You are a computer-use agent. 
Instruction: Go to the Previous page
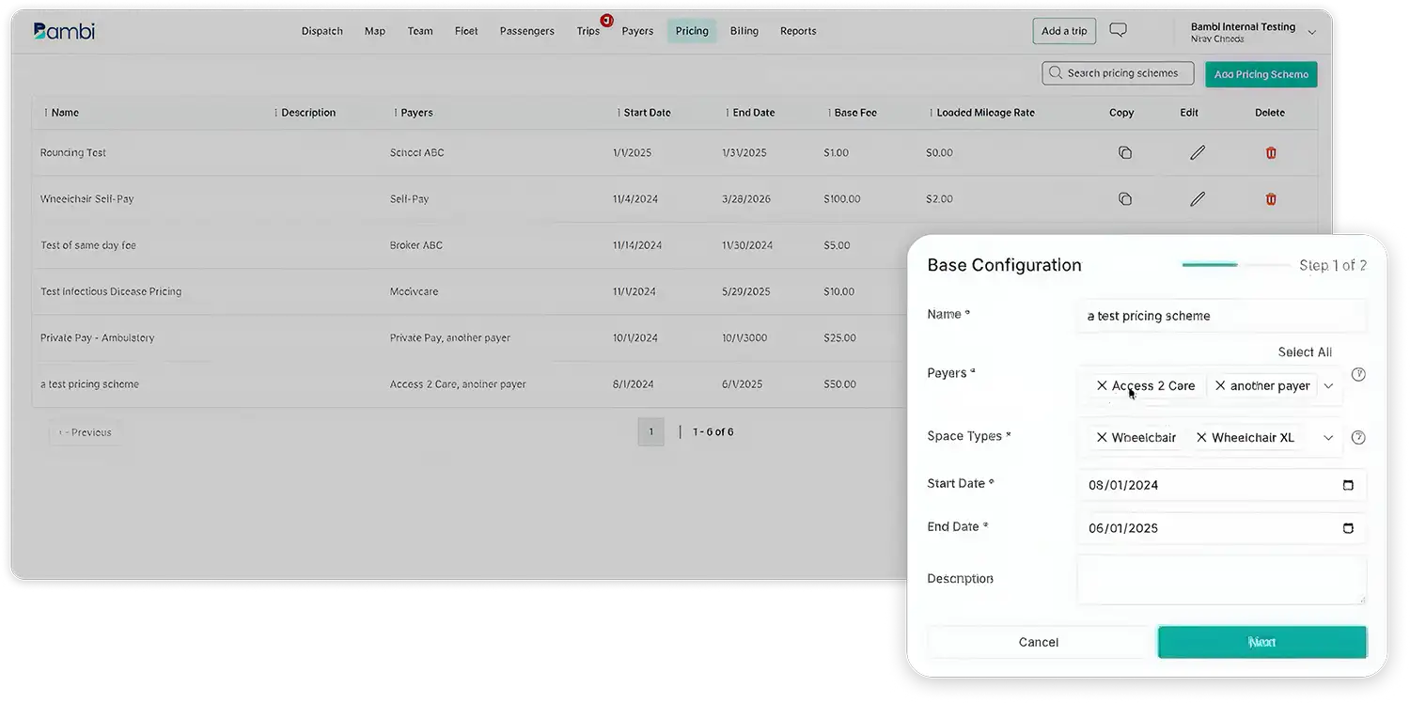coord(85,432)
